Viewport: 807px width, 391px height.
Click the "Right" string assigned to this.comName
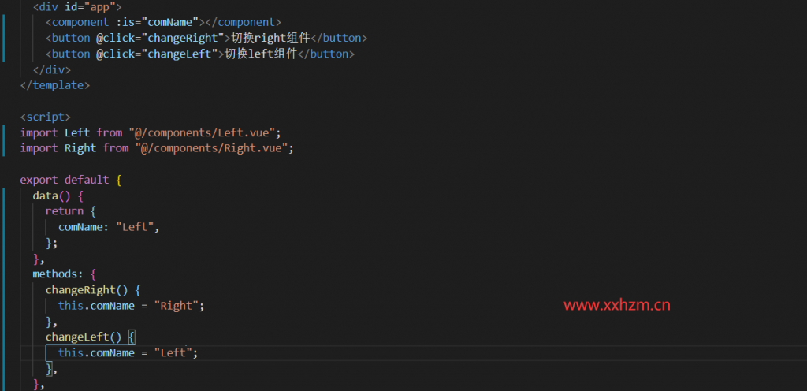click(x=177, y=306)
